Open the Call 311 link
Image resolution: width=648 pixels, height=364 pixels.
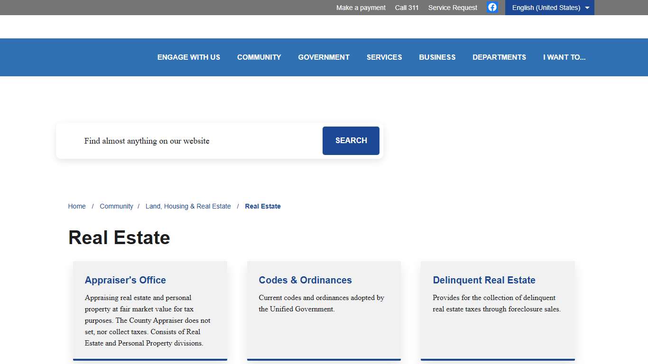(x=407, y=8)
